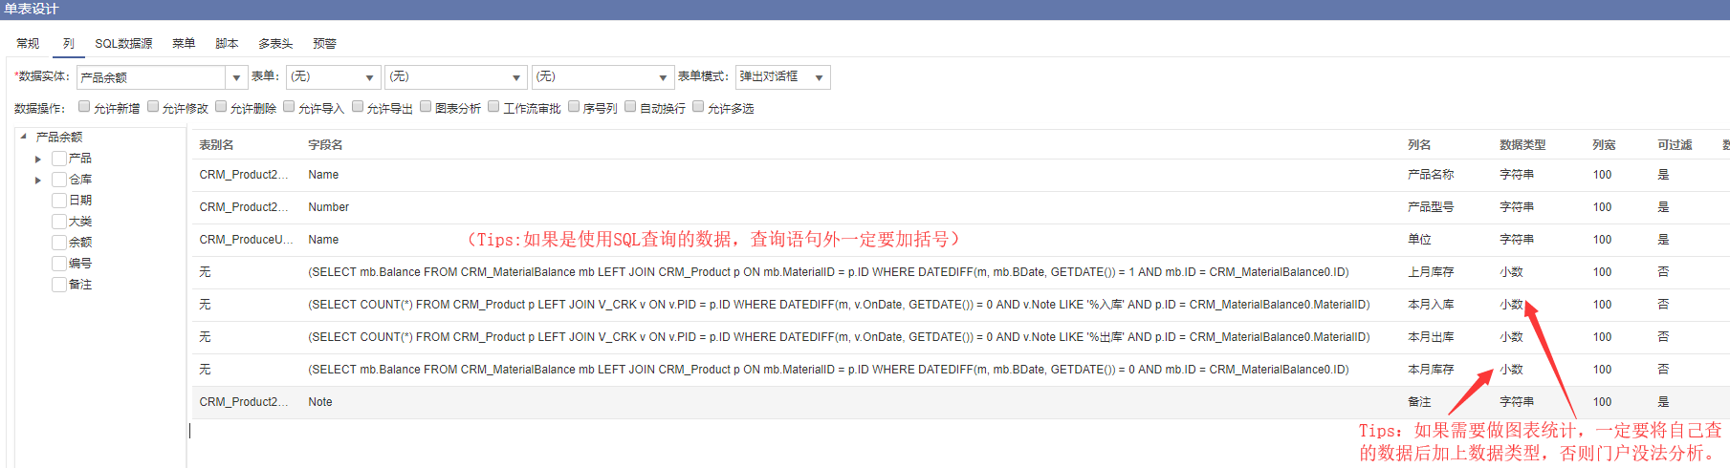Open the 数据实体 产品余额 dropdown

[x=236, y=77]
